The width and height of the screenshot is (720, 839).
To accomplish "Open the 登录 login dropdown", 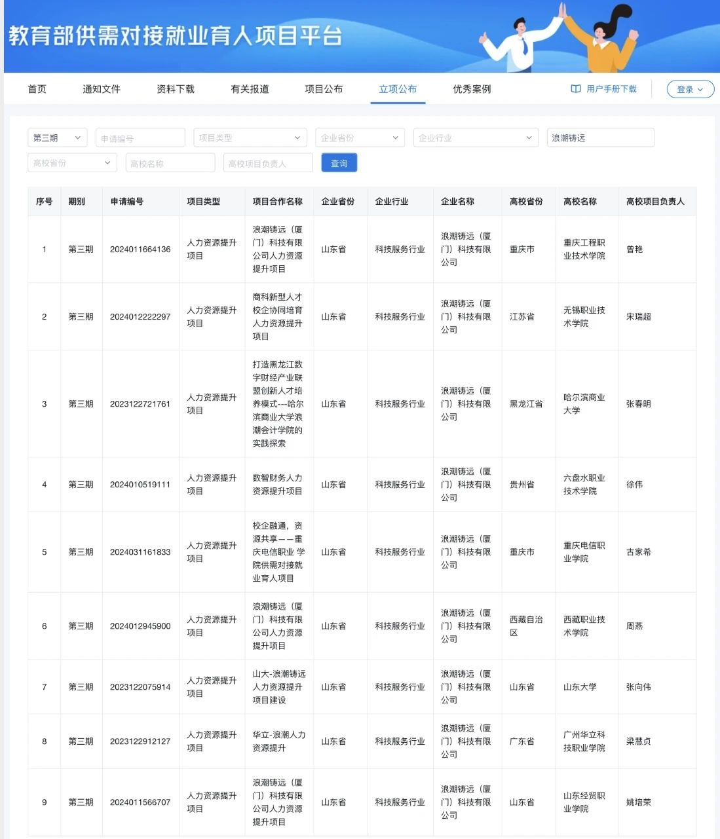I will [690, 90].
